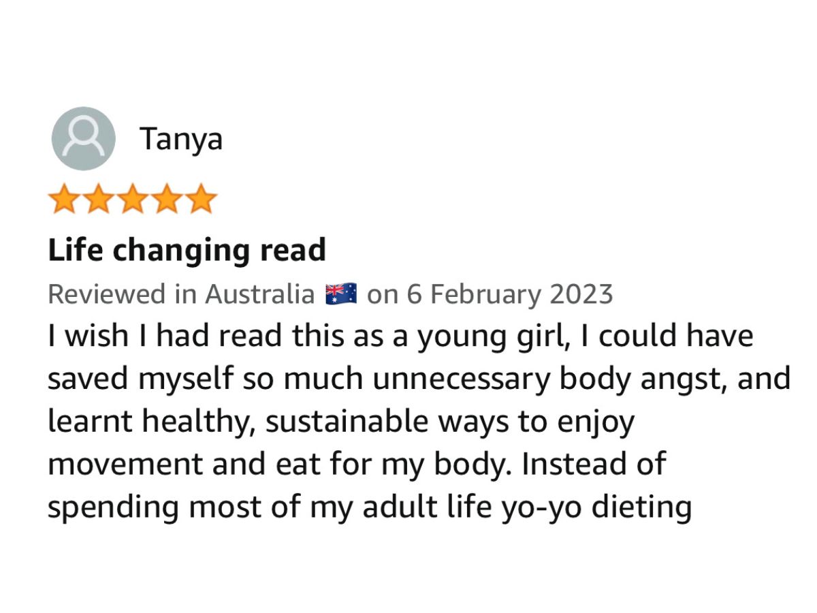Click the second rating star
The width and height of the screenshot is (817, 613).
[x=99, y=199]
